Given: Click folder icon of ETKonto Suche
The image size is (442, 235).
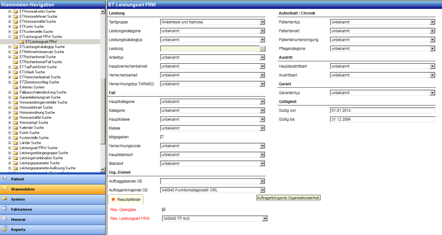Looking at the screenshot, I should 15,26.
